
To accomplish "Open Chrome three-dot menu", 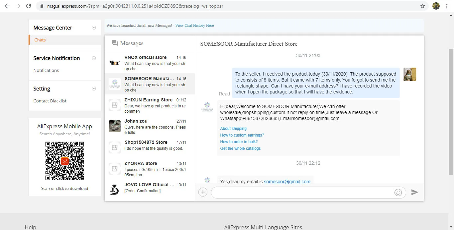I will [x=447, y=6].
